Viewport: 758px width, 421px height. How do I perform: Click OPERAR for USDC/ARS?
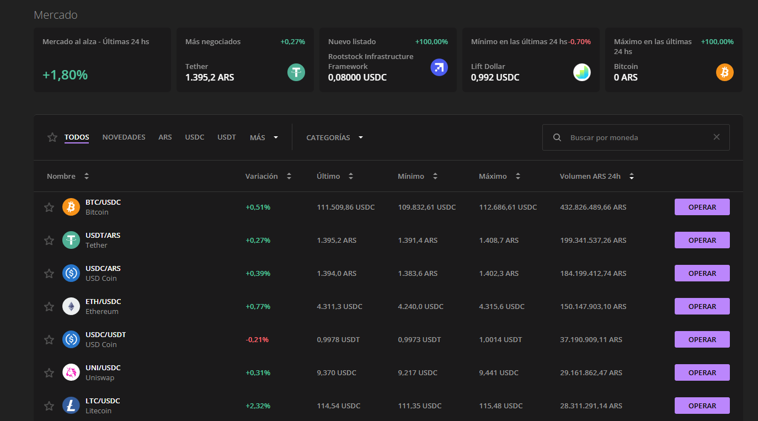[702, 273]
